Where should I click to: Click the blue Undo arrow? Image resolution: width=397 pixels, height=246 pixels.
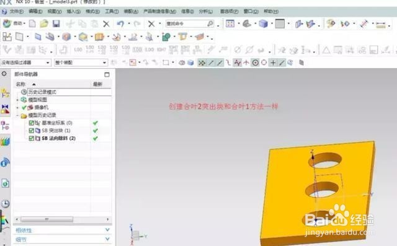(120, 24)
